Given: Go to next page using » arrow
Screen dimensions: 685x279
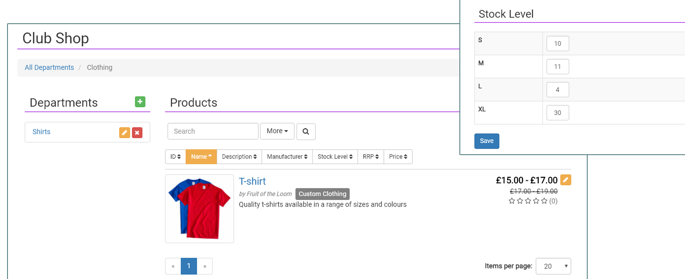Looking at the screenshot, I should click(205, 266).
